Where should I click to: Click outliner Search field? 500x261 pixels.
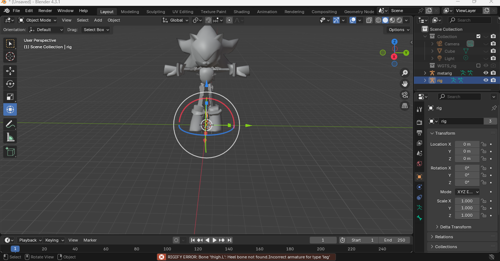tap(470, 20)
